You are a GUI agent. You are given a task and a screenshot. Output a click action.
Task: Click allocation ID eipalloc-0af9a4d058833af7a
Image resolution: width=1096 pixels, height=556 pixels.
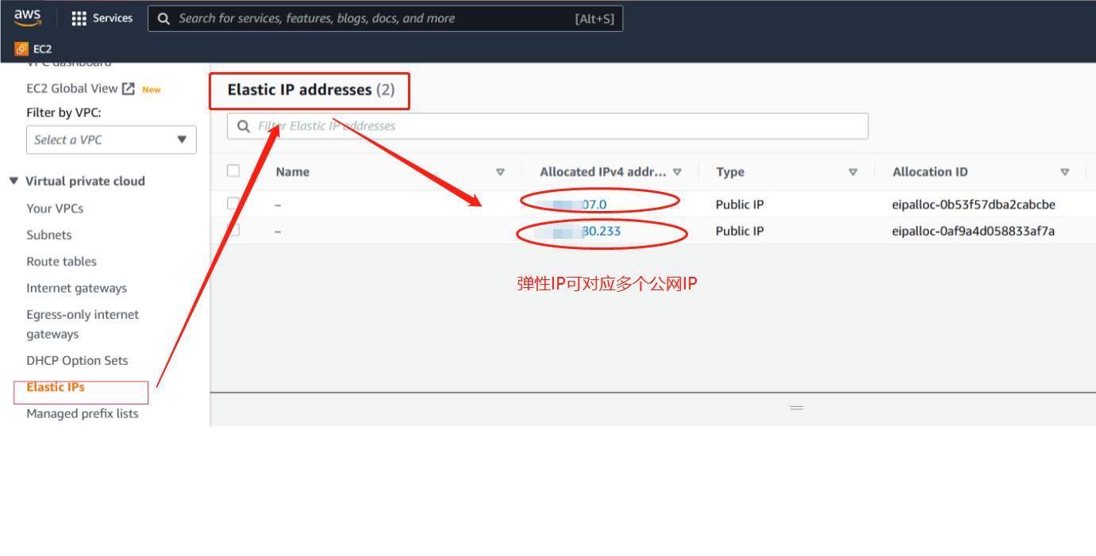973,231
